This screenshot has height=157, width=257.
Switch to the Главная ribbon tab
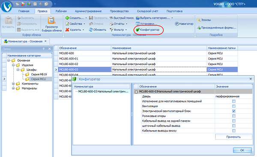[x=24, y=11]
